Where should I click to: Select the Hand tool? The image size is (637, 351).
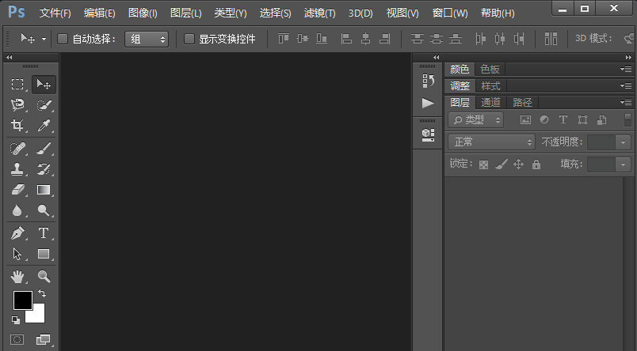pyautogui.click(x=17, y=277)
